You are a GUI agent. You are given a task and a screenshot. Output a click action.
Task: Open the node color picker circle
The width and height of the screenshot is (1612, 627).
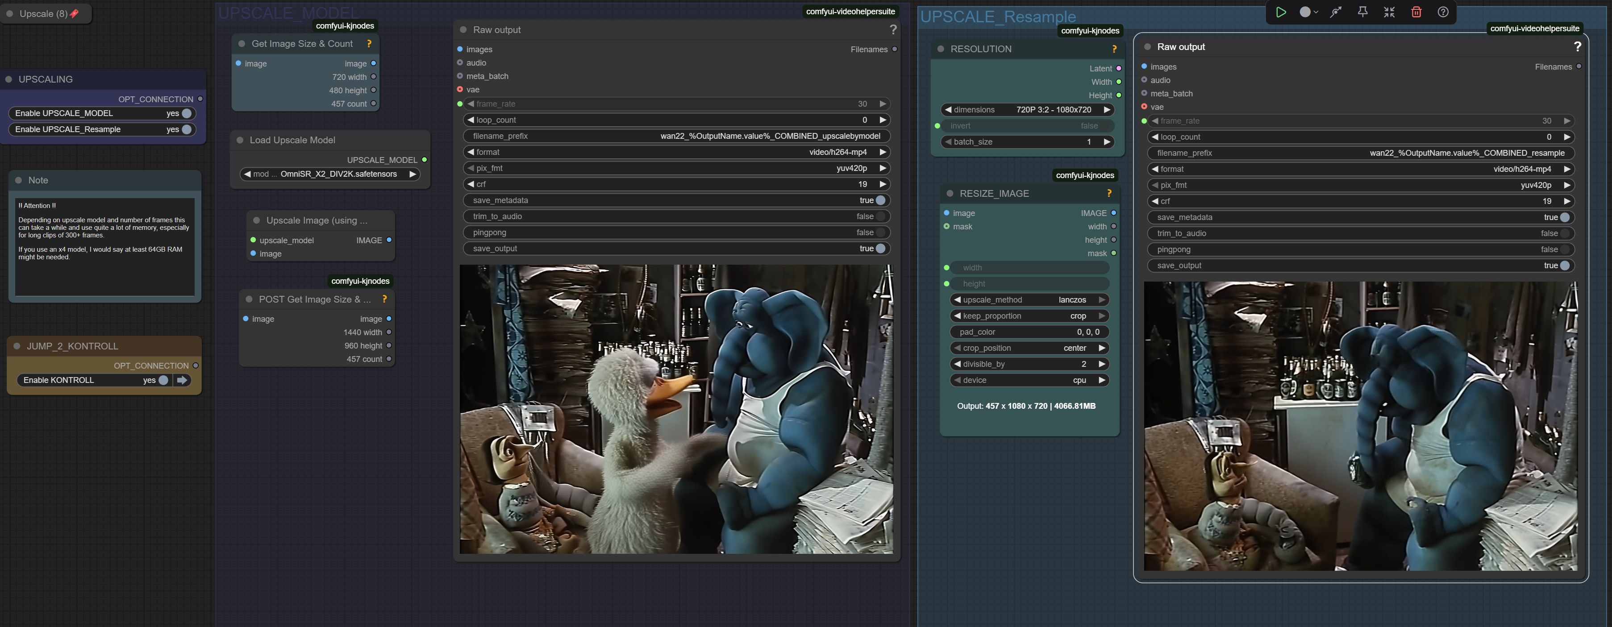coord(1305,12)
